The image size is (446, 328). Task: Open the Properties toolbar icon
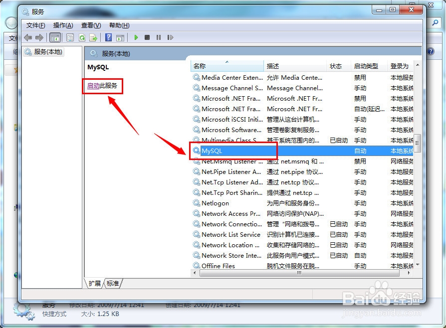point(70,37)
